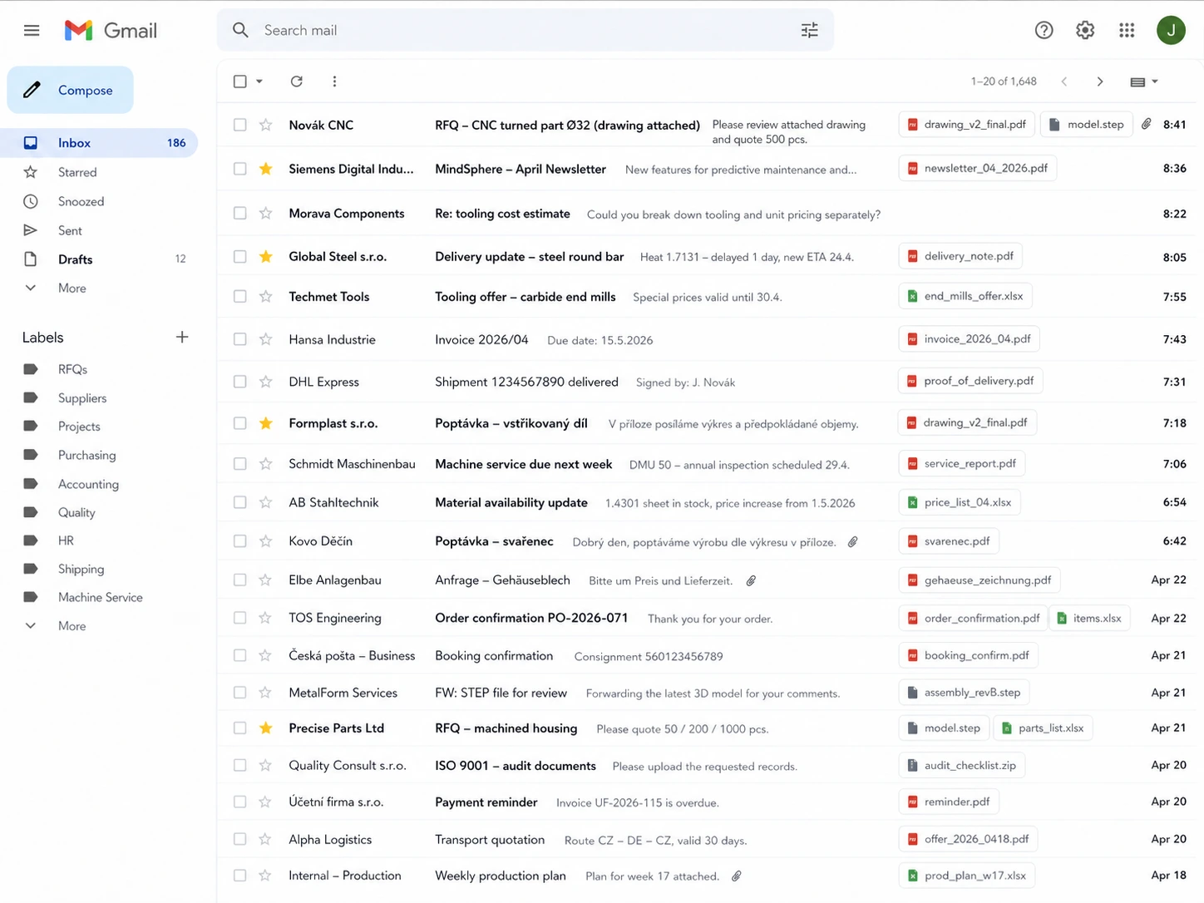Open the Accounting label
Image resolution: width=1204 pixels, height=903 pixels.
point(88,484)
